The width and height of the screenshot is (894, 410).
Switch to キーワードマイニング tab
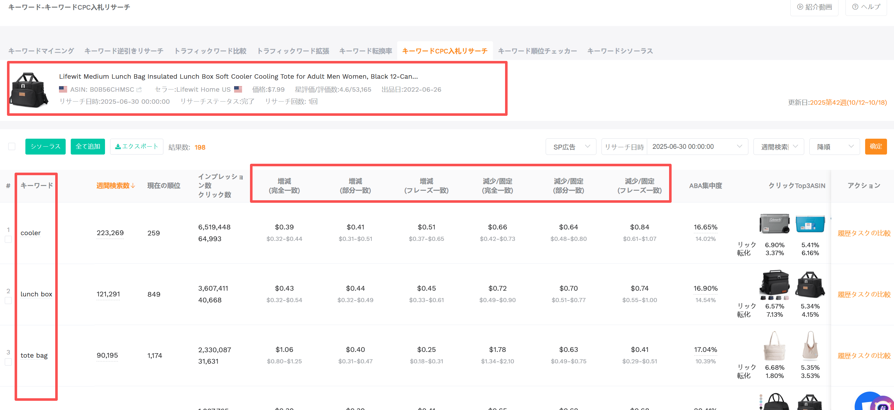point(41,51)
